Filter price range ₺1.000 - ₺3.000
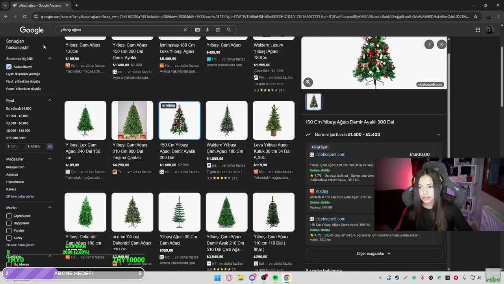 (17, 116)
